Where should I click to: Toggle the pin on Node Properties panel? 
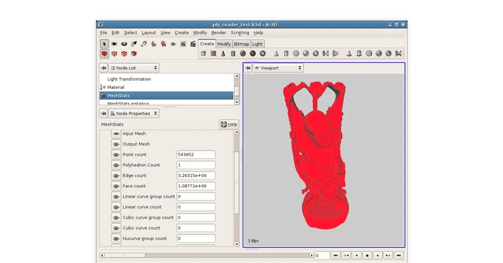[x=103, y=113]
